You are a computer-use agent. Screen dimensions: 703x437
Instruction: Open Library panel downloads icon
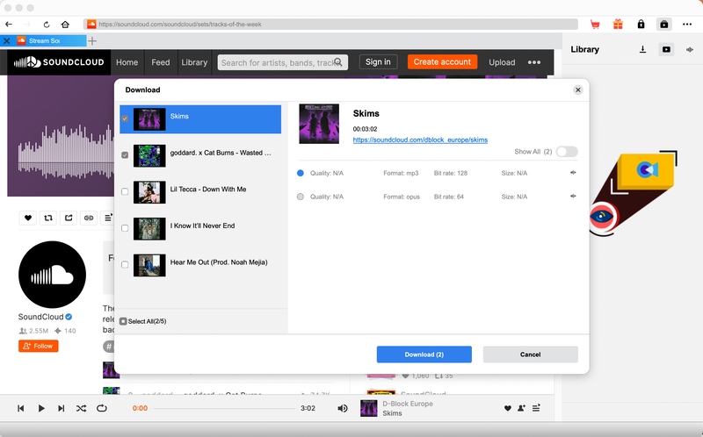coord(642,49)
